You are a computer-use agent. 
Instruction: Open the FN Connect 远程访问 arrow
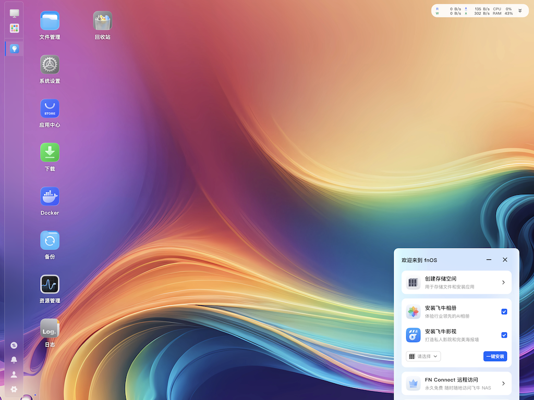click(x=503, y=383)
